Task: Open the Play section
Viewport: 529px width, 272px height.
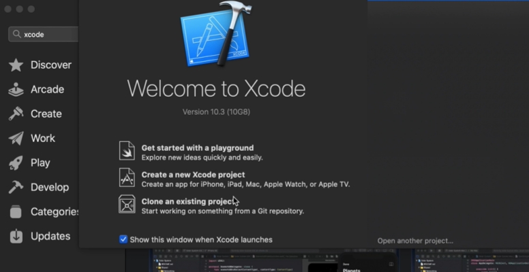Action: click(40, 163)
